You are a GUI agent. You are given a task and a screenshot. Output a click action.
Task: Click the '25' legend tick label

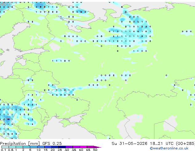(60, 150)
